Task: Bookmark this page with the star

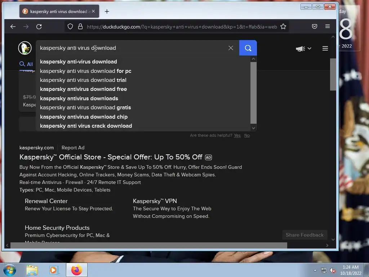Action: (283, 26)
